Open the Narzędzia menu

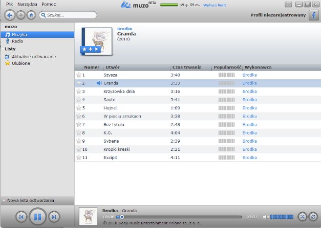27,4
